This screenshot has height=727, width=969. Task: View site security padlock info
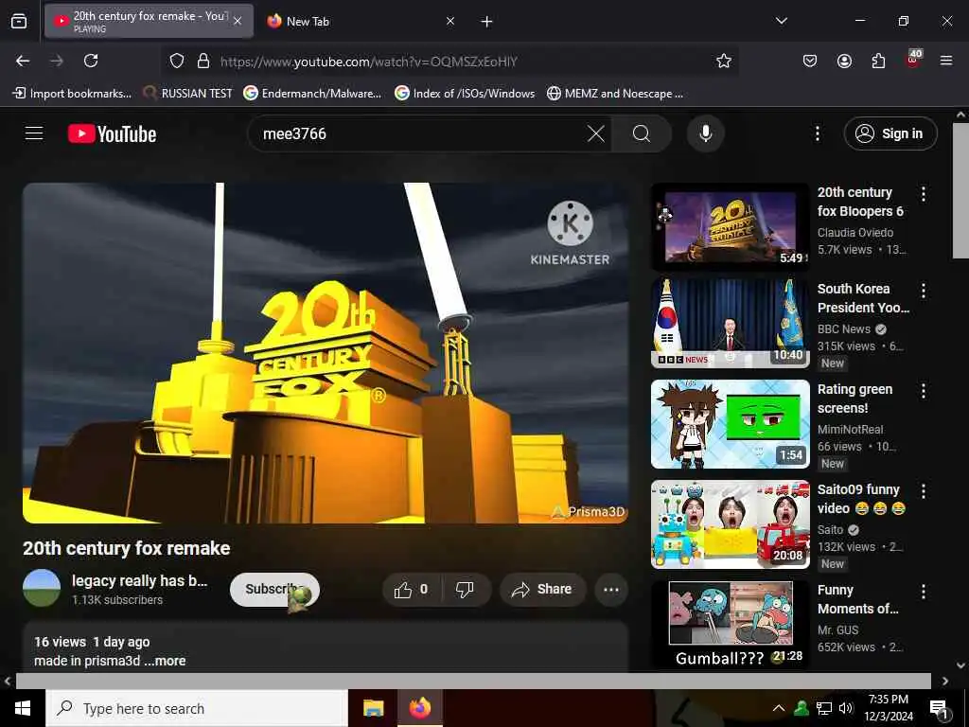[x=203, y=61]
